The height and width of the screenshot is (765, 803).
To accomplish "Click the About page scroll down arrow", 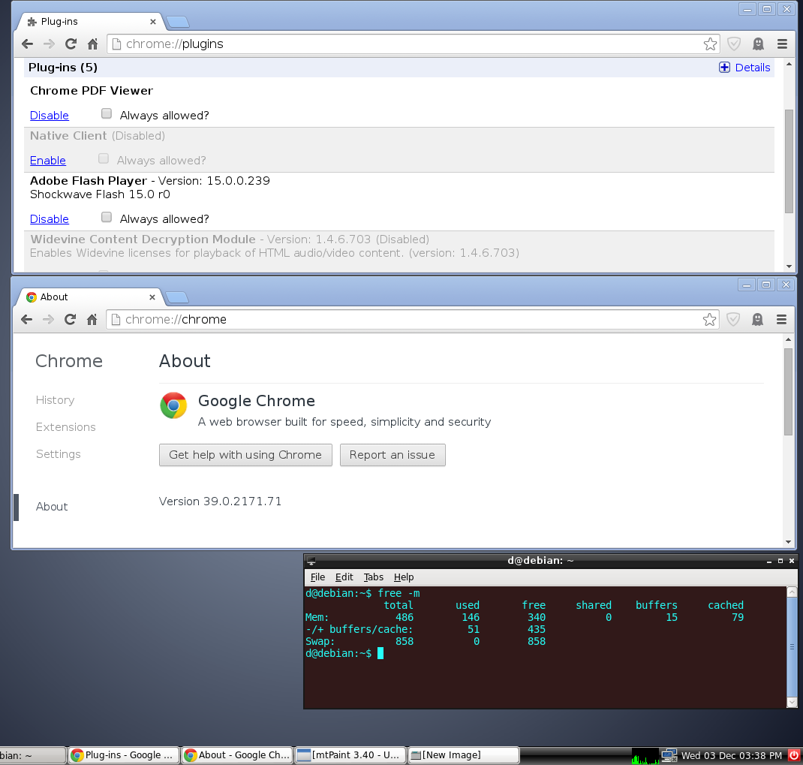I will point(788,542).
